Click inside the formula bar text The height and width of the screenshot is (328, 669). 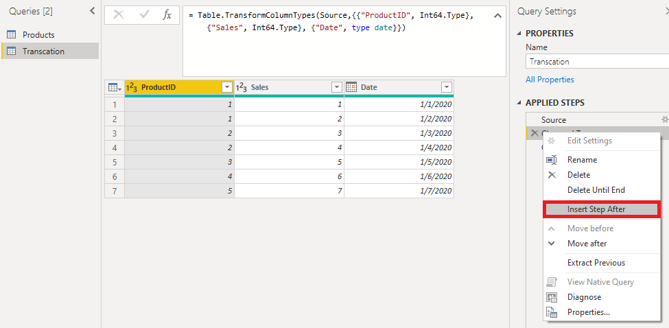coord(344,41)
